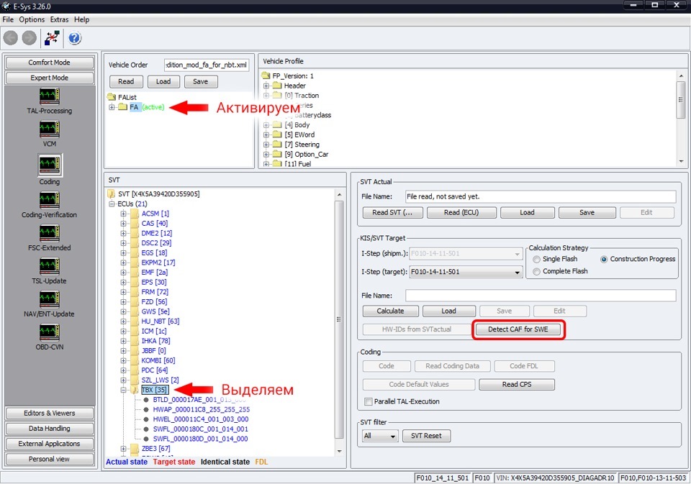Click the SVT Actual File Name field
The image size is (691, 484).
(541, 197)
